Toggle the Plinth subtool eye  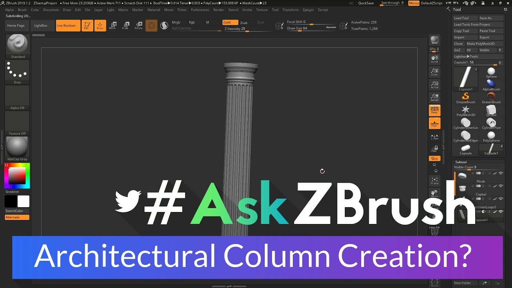501,173
